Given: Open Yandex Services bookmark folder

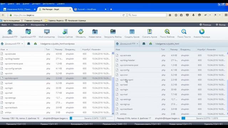Looking at the screenshot, I should [x=54, y=21].
